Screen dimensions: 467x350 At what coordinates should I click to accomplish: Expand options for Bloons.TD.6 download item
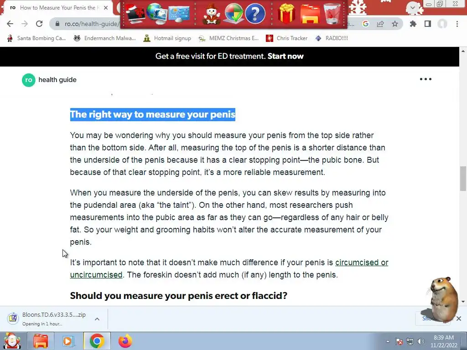click(x=97, y=319)
